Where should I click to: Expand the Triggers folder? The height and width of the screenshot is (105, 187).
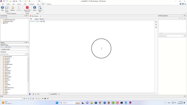click(x=1, y=69)
